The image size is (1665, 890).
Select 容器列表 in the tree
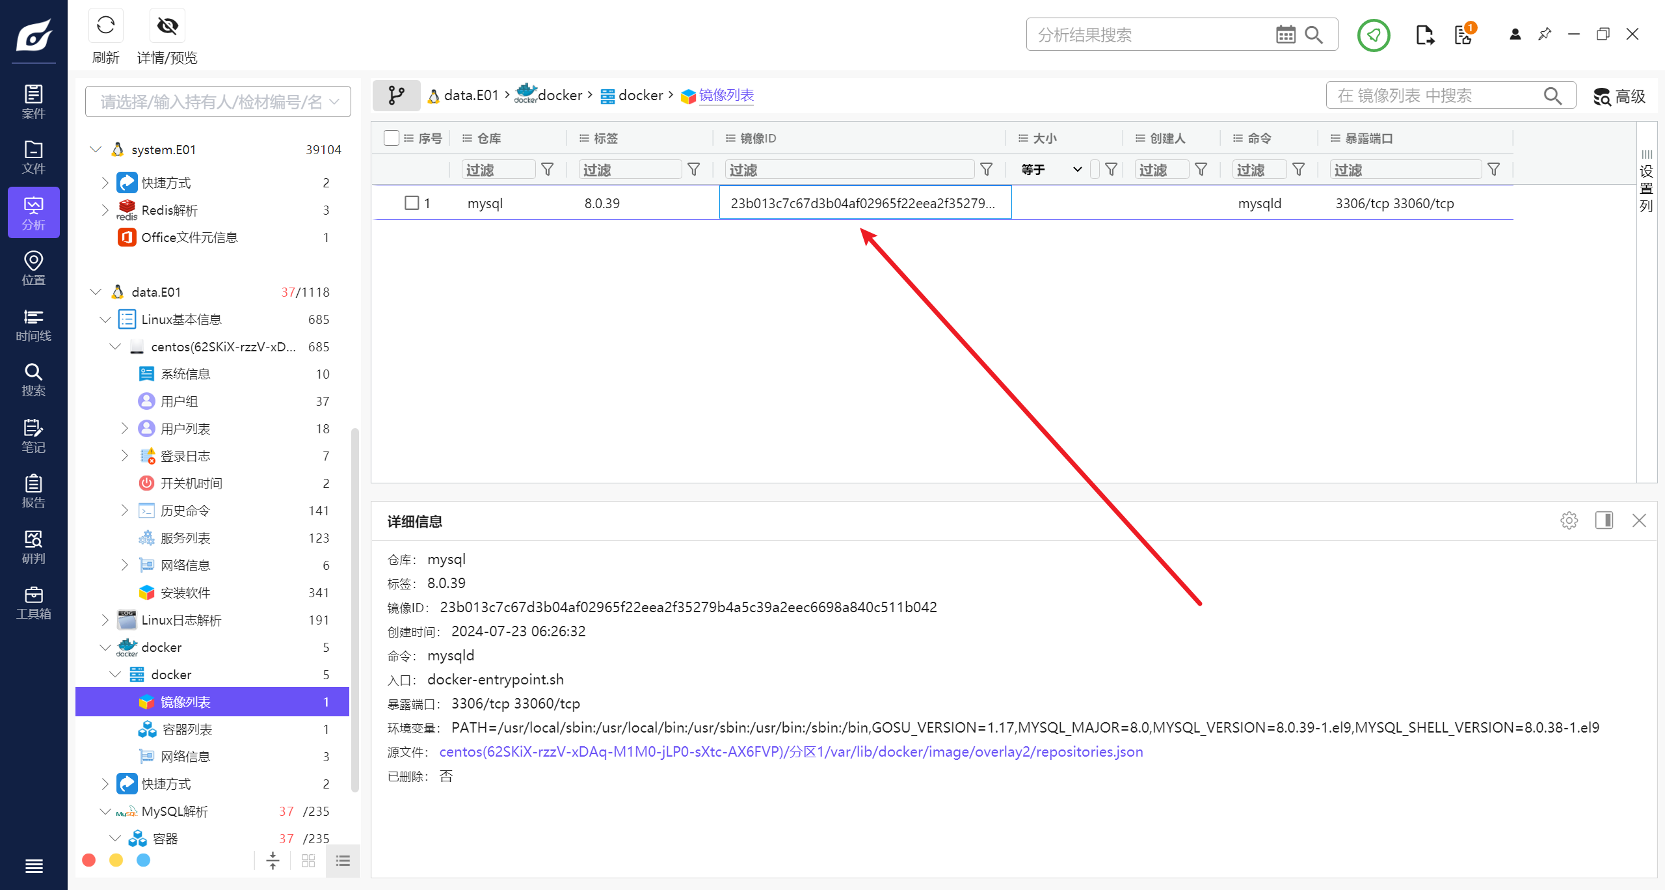[187, 729]
